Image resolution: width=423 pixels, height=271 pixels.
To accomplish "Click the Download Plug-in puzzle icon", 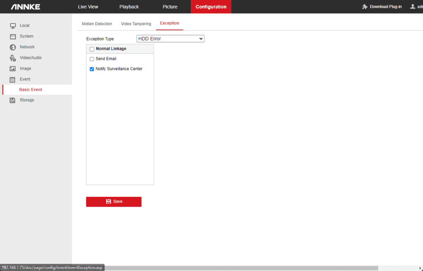I will tap(365, 7).
